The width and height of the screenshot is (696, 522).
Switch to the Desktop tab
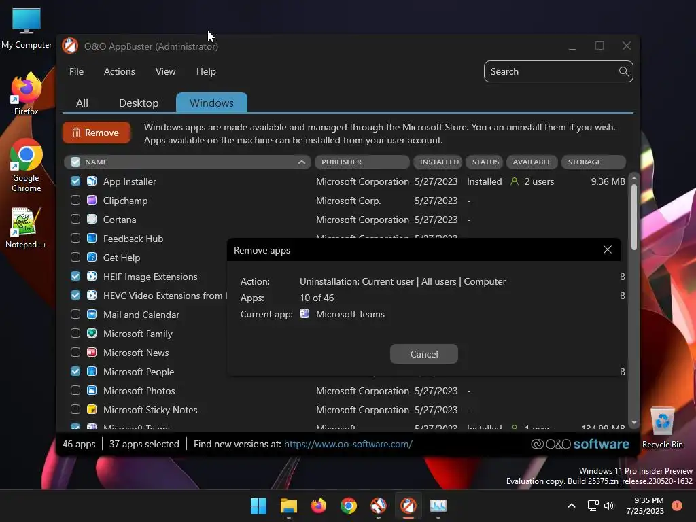[x=139, y=103]
